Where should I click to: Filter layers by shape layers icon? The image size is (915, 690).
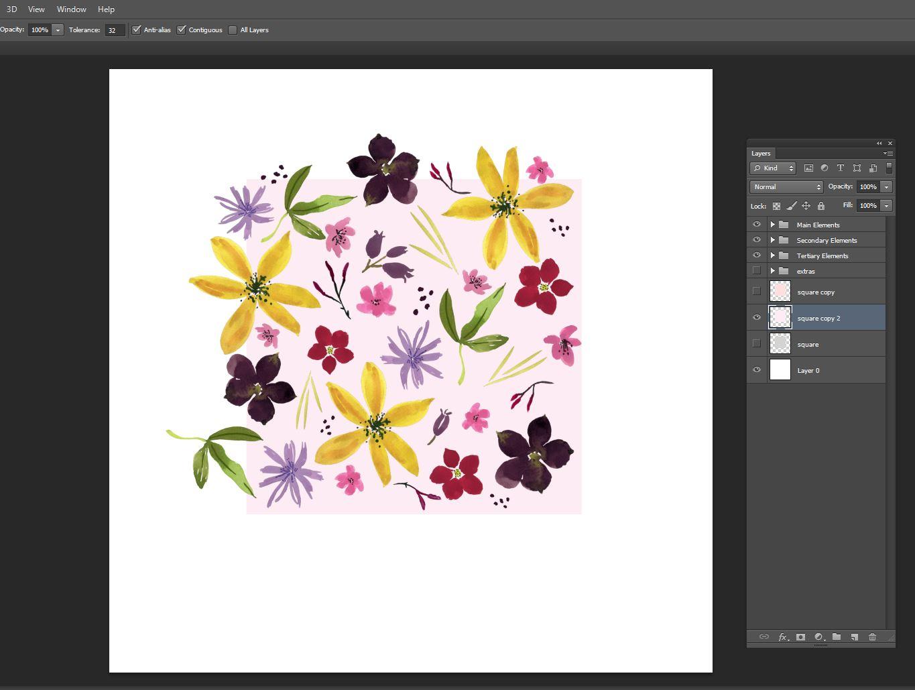[857, 168]
